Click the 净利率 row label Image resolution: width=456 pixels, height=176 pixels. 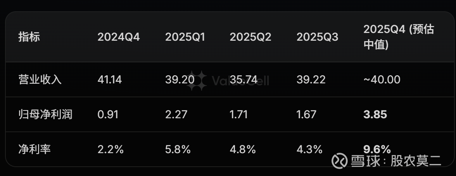[35, 150]
